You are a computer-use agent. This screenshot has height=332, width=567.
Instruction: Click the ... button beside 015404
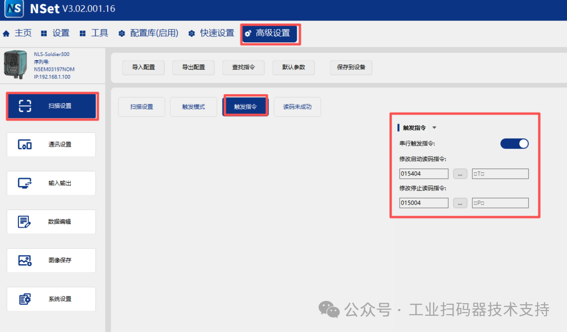(460, 174)
